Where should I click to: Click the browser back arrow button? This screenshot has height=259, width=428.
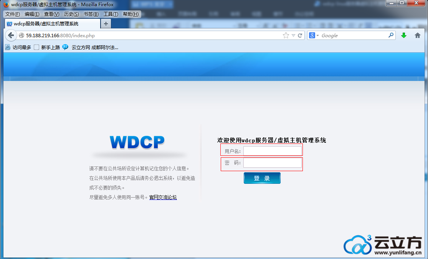11,35
